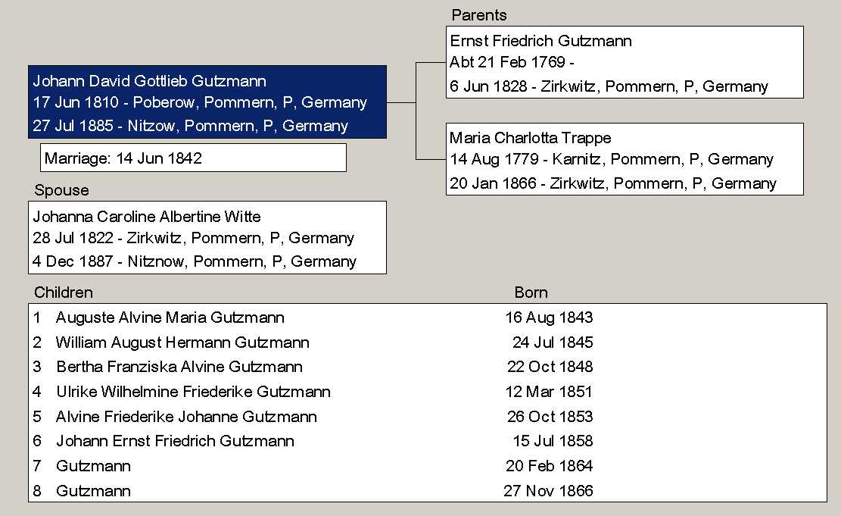This screenshot has width=841, height=516.
Task: Select child William August Hermann Gutzmann
Action: [x=182, y=342]
